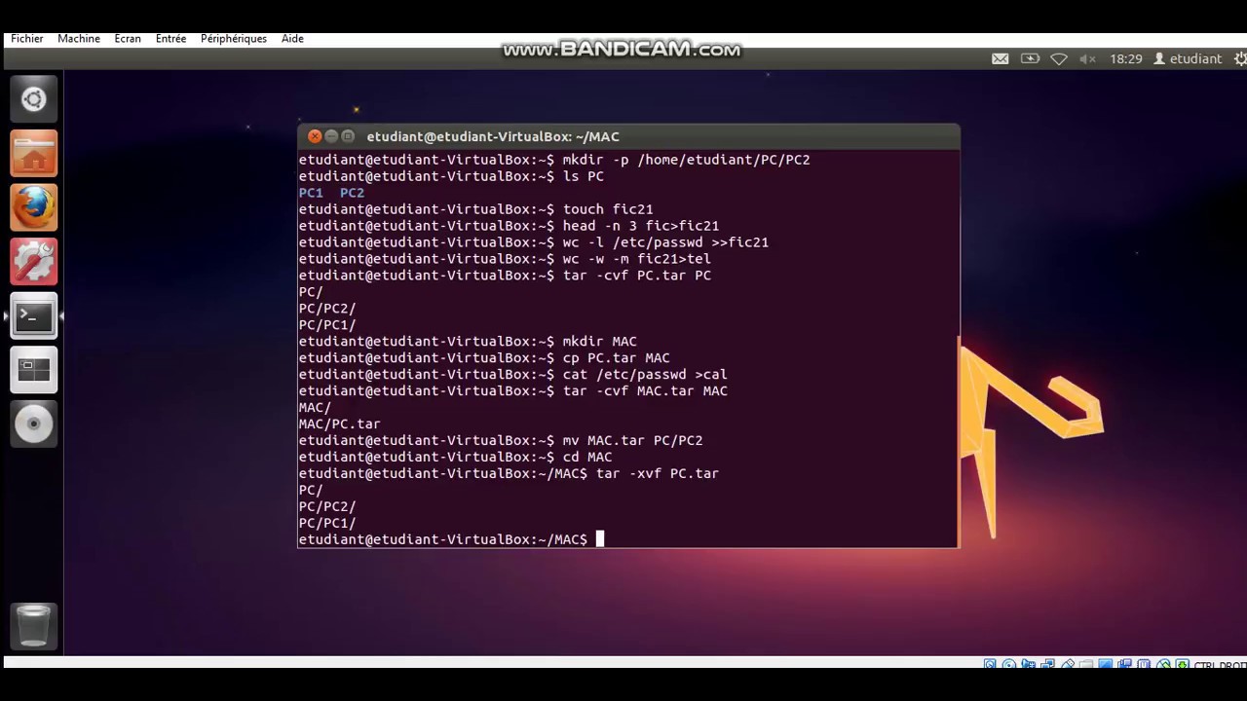This screenshot has width=1247, height=701.
Task: Open the Fichier menu
Action: point(27,39)
